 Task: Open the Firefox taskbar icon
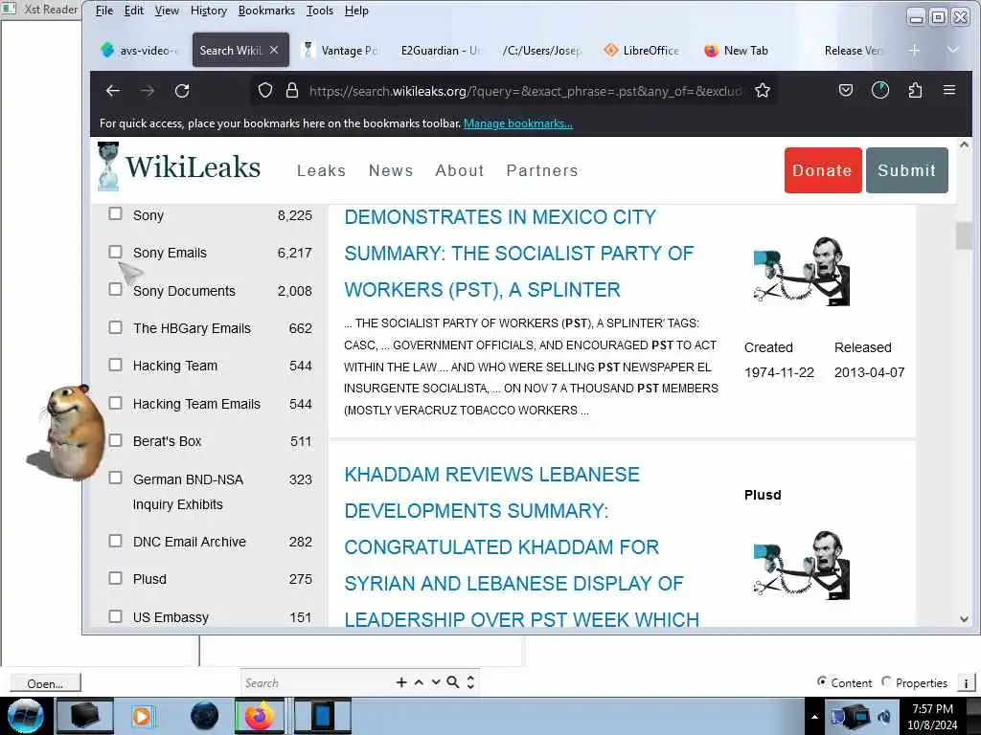(261, 716)
